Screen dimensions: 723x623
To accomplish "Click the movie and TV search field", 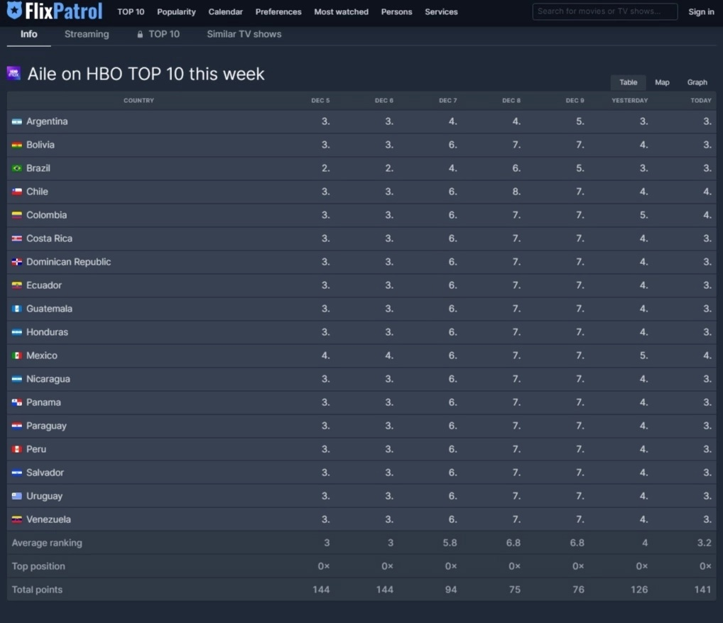I will [x=604, y=11].
